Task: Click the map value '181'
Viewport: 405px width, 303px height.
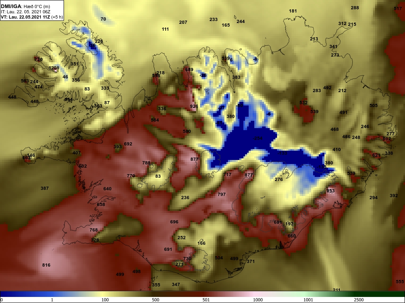Action: 293,11
